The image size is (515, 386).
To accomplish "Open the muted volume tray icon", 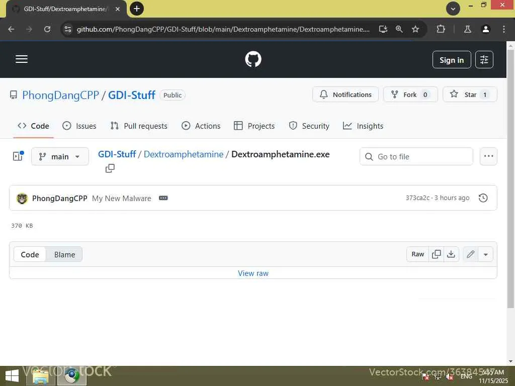I will pos(450,377).
